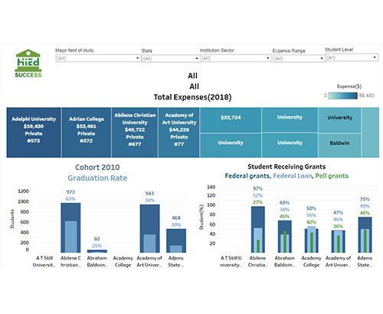Click the Abraham Baldwin 60 students bar
The image size is (383, 314).
[97, 251]
